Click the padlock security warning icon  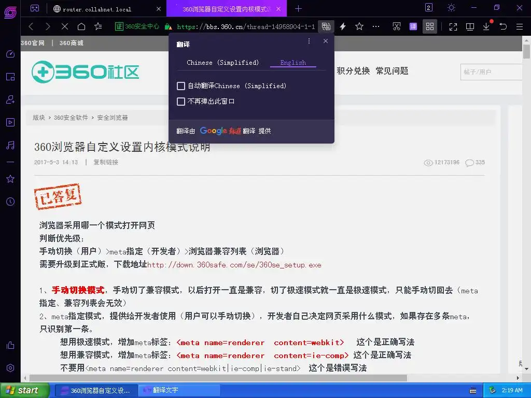pyautogui.click(x=168, y=26)
